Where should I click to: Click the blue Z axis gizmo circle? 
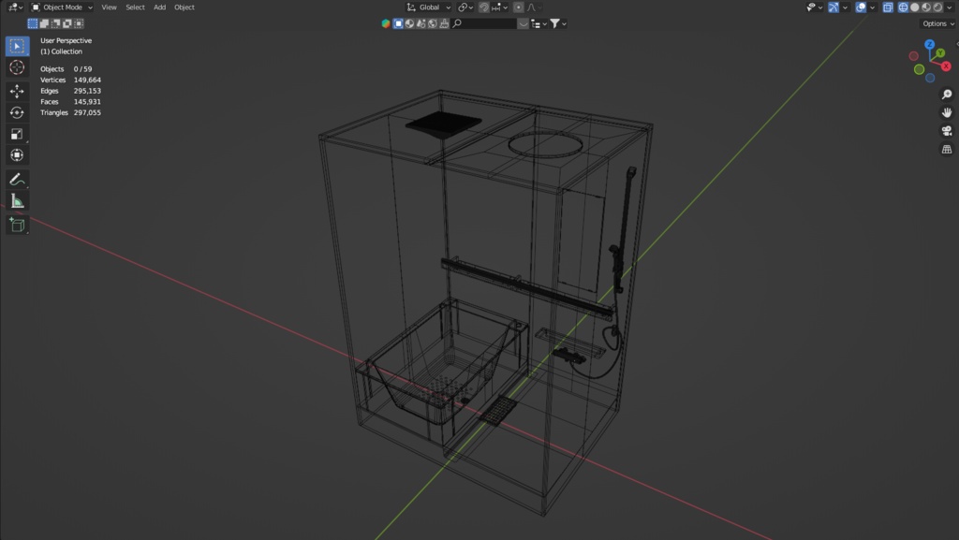coord(930,45)
